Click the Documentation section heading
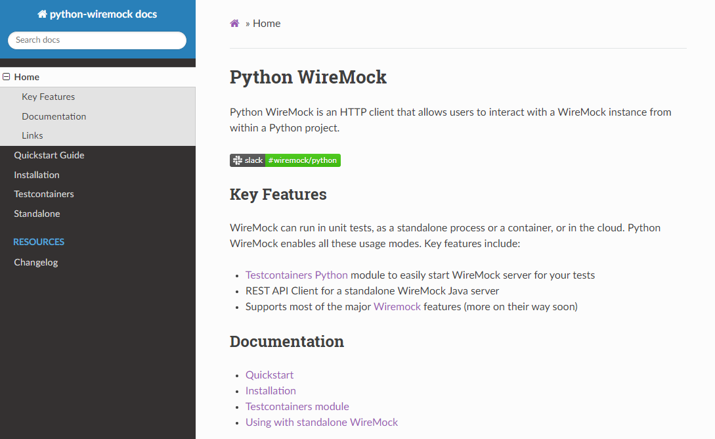The width and height of the screenshot is (715, 439). coord(287,341)
